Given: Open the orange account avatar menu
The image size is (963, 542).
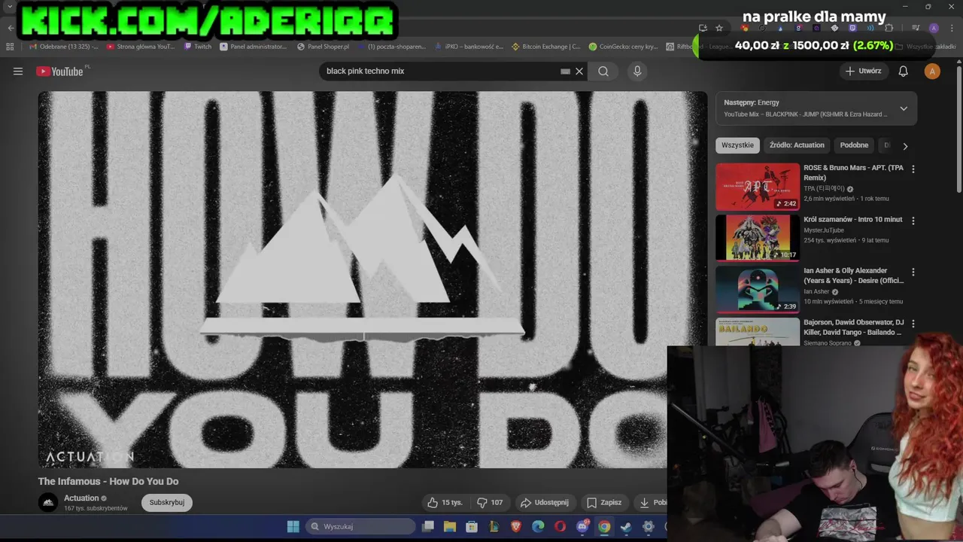Looking at the screenshot, I should pyautogui.click(x=932, y=72).
